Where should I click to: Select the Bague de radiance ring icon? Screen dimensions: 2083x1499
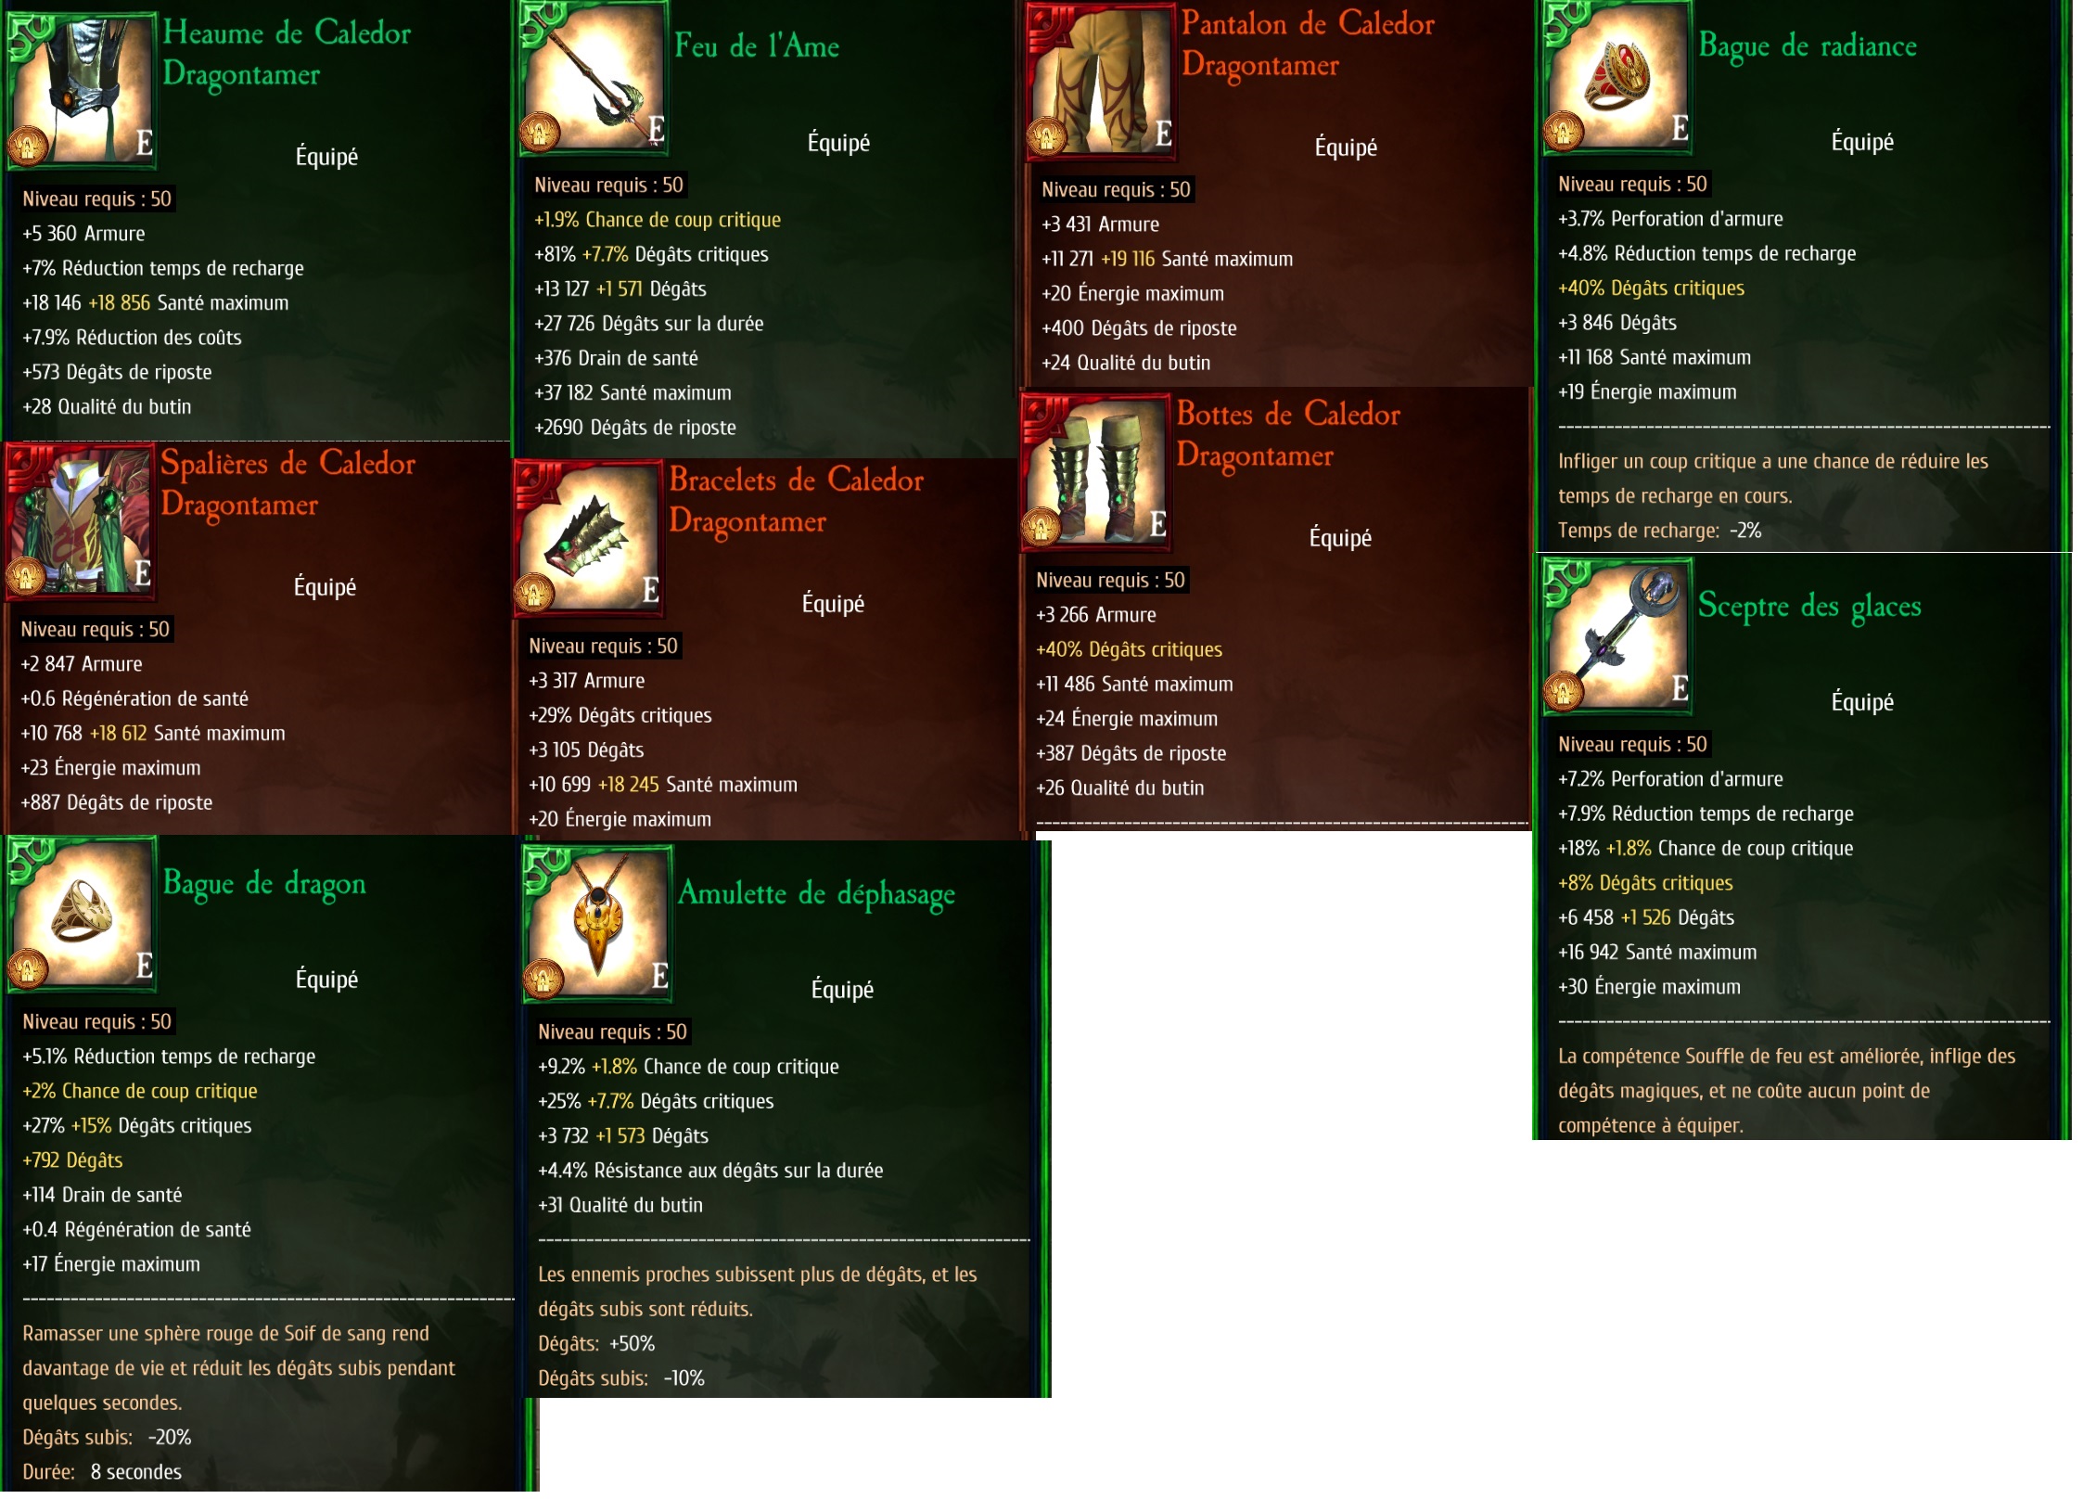coord(1617,77)
